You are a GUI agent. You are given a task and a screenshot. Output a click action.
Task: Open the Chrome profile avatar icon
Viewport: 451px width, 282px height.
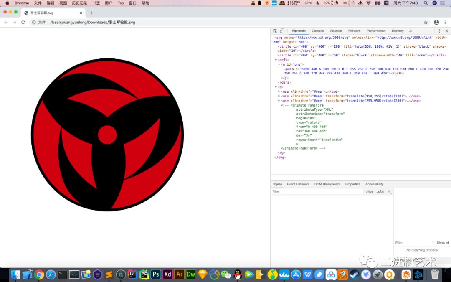(436, 22)
